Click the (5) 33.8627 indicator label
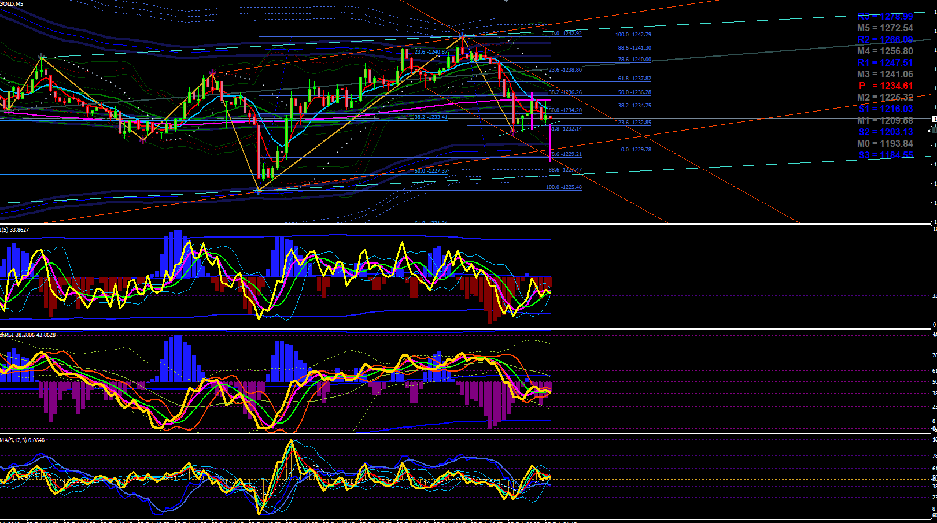 (x=14, y=230)
